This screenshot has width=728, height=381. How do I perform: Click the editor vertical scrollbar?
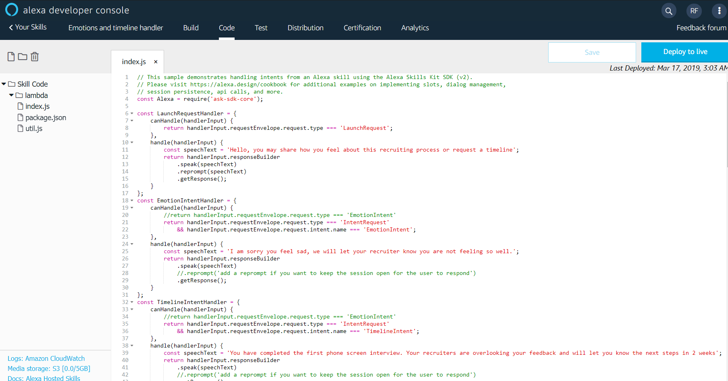coord(727,124)
